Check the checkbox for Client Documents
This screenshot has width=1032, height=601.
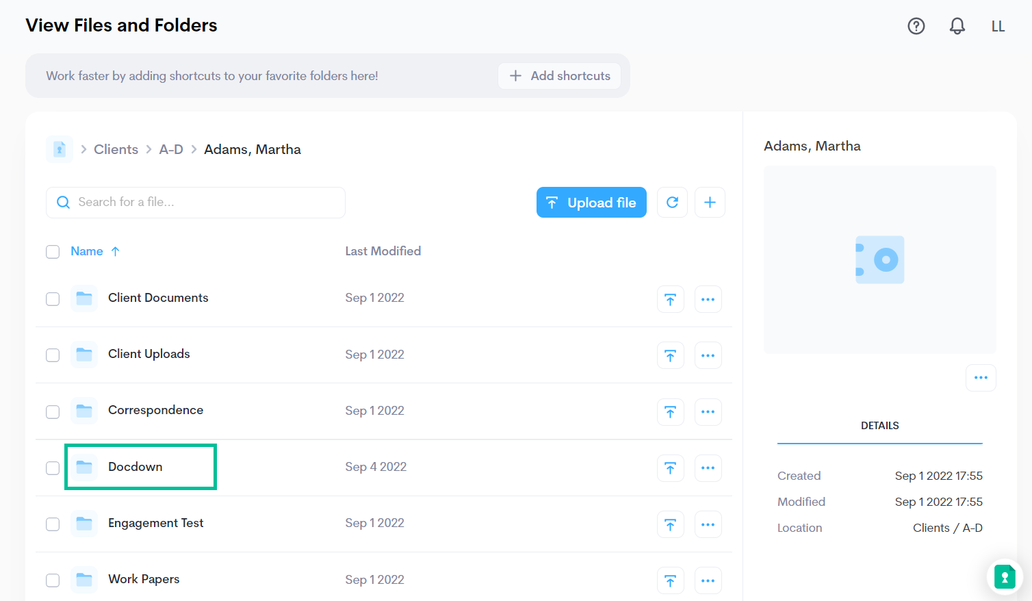pos(53,299)
